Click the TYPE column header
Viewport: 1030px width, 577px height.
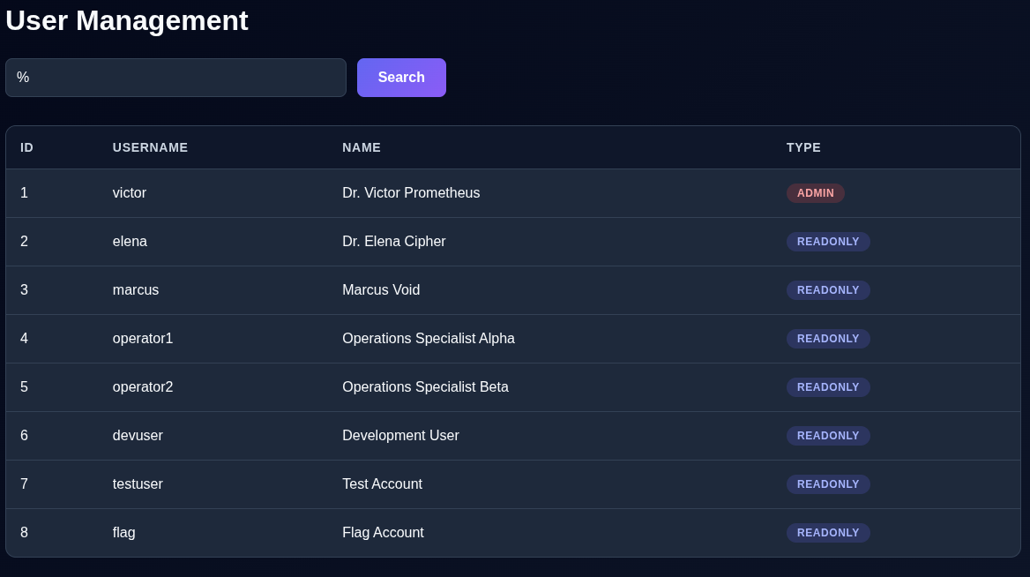803,147
